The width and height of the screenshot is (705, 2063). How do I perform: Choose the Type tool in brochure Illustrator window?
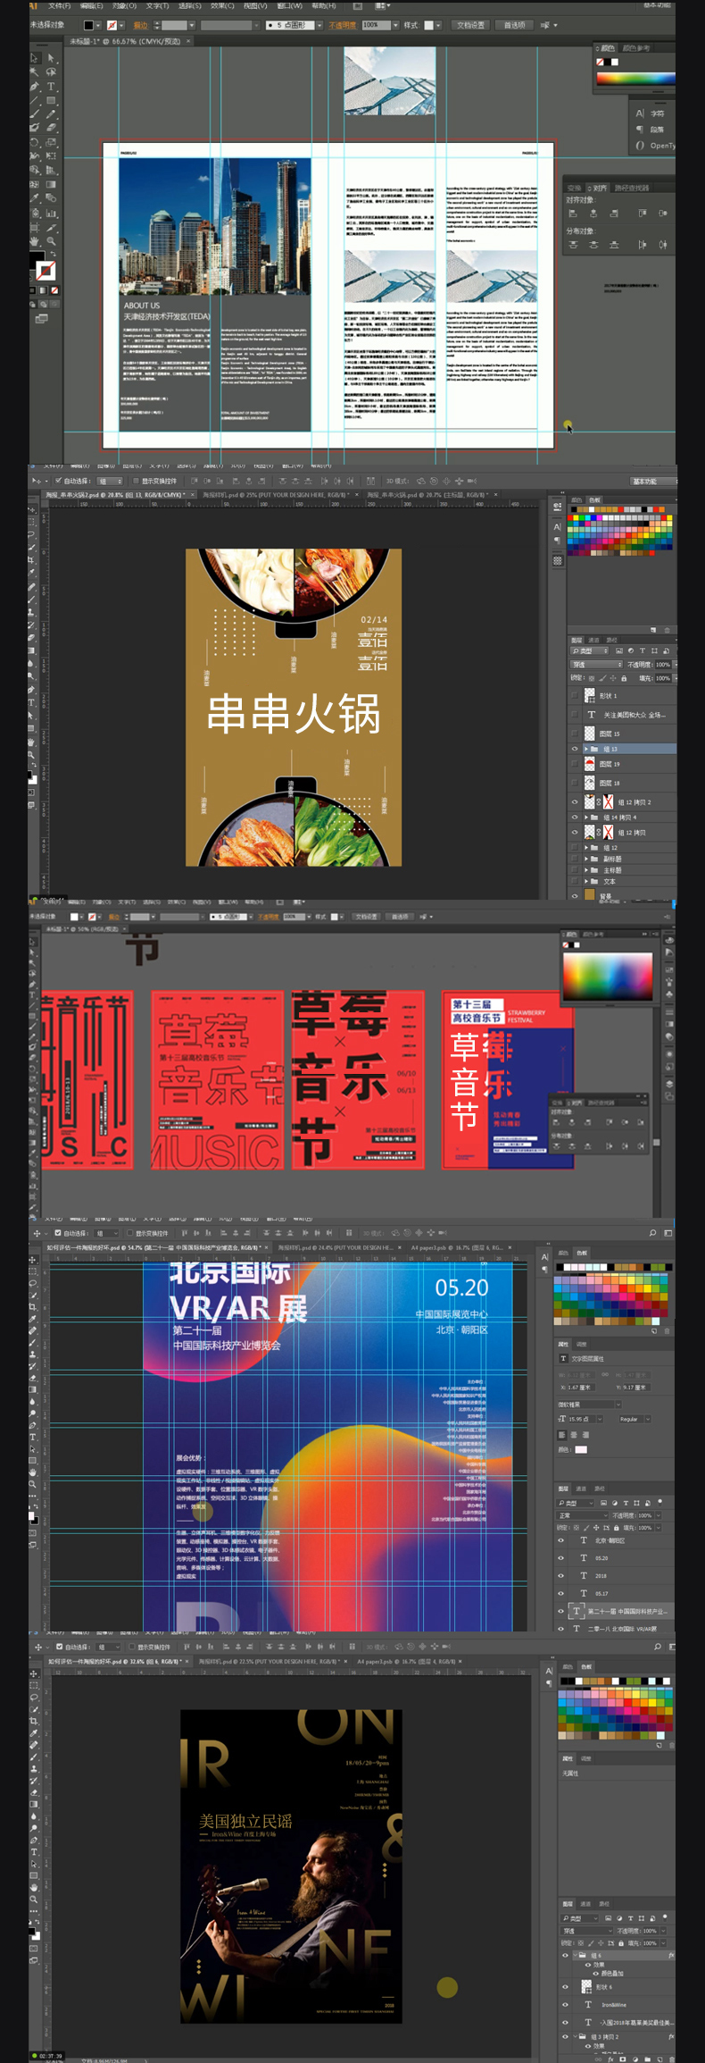[50, 87]
